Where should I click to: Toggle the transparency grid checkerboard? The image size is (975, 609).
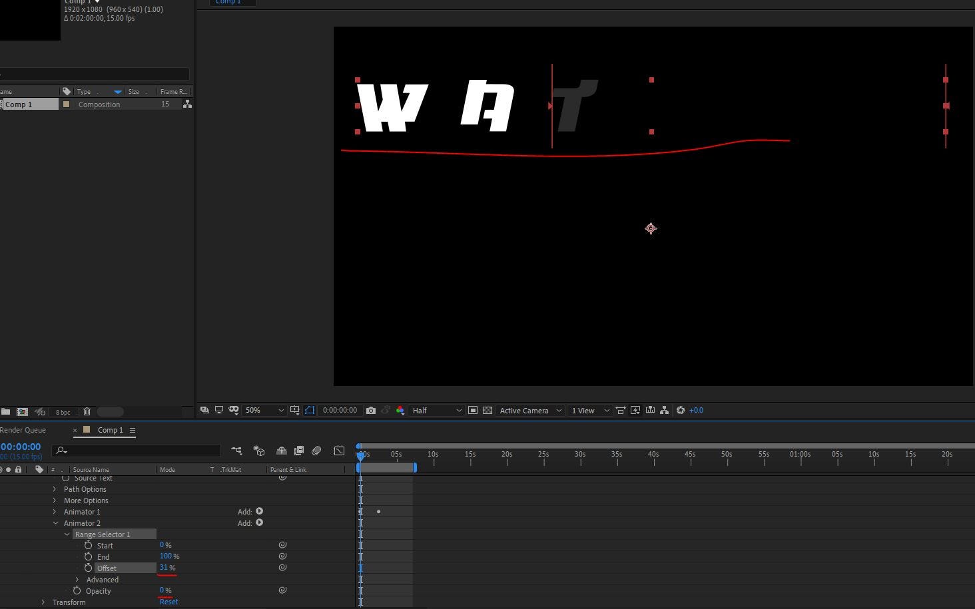(488, 410)
